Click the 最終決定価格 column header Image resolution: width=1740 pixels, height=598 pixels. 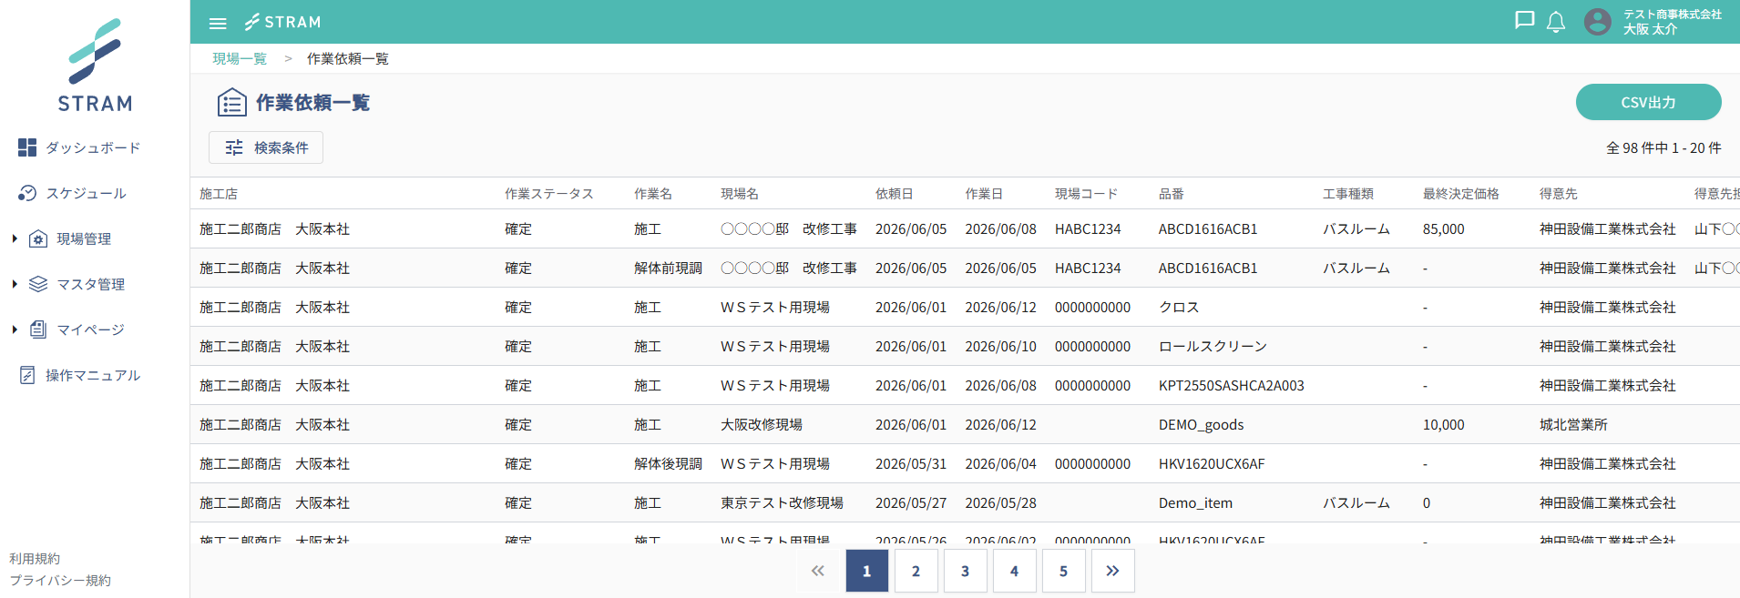click(1461, 194)
